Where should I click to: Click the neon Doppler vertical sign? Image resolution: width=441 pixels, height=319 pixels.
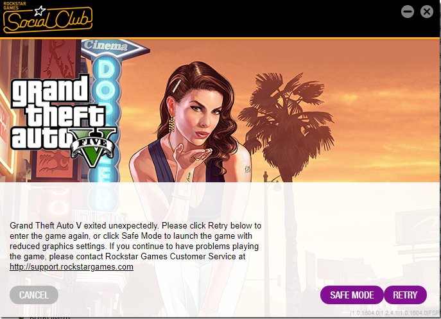[105, 118]
